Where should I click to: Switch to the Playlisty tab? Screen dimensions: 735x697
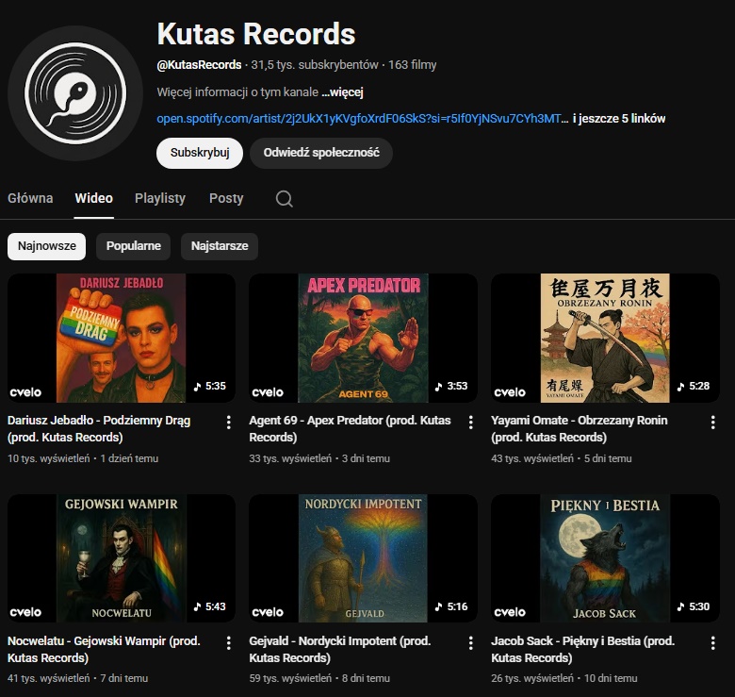(160, 198)
